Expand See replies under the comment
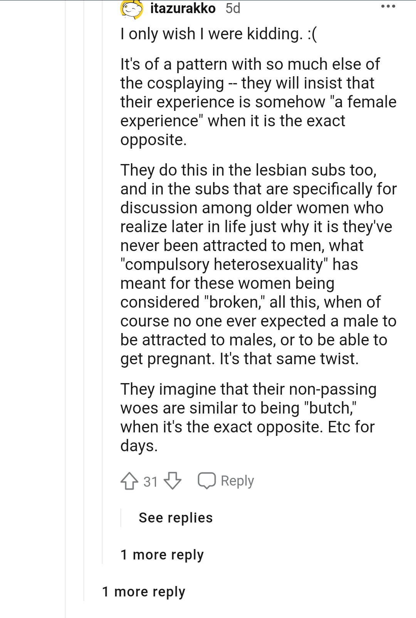This screenshot has width=416, height=618. 176,518
